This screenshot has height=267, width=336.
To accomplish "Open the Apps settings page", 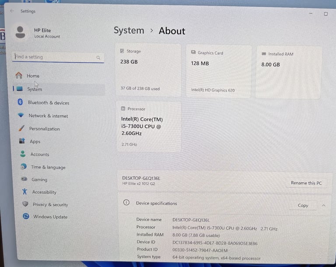I will click(x=61, y=141).
